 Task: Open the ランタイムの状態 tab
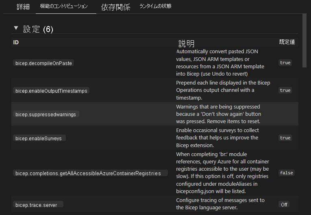click(155, 6)
